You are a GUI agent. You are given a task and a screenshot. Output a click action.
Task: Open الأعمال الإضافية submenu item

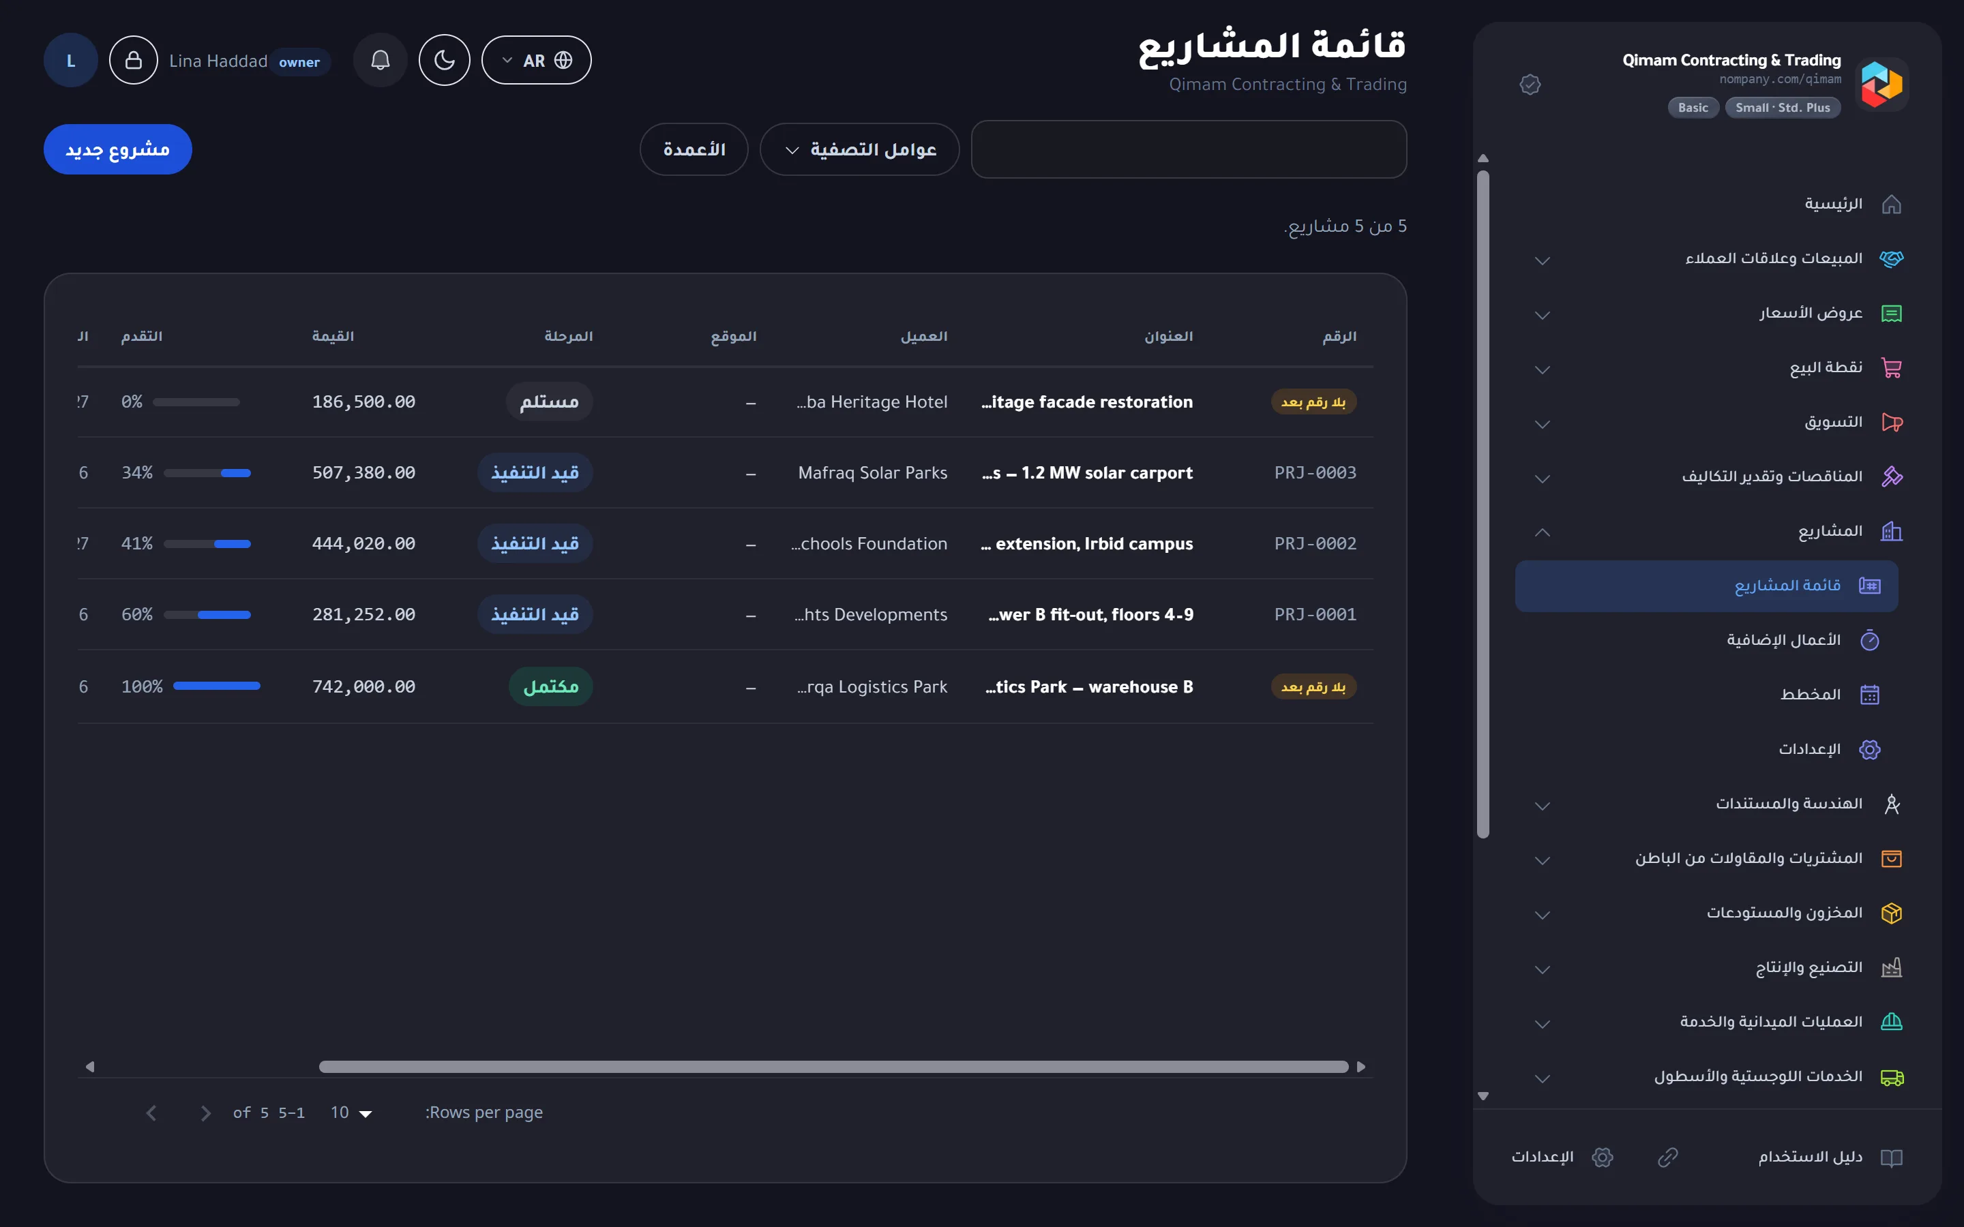pos(1707,640)
